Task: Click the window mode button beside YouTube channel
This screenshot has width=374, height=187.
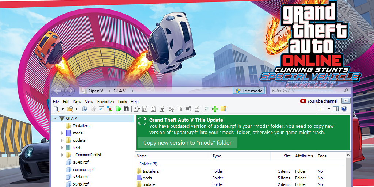Action: point(346,101)
